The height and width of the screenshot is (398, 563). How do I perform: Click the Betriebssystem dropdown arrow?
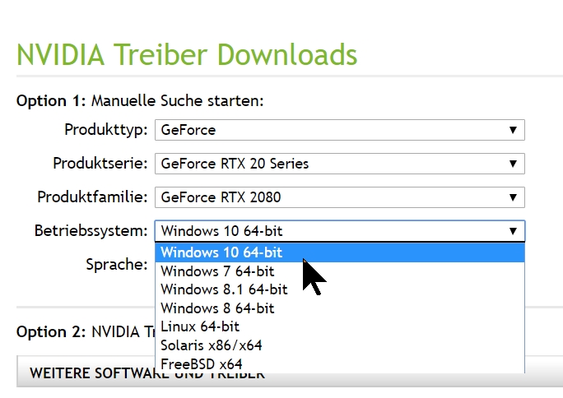[513, 231]
